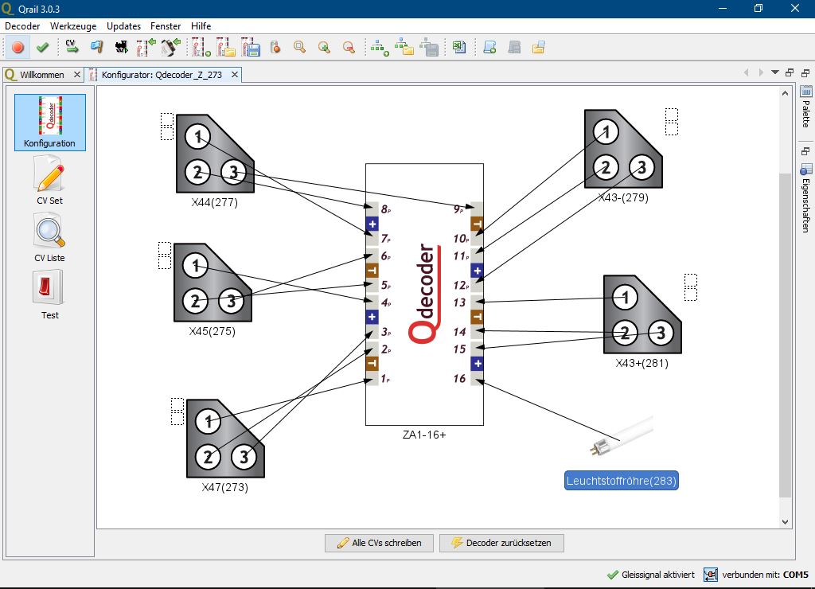Screen dimensions: 815x589
Task: Click the Gleissignal aktiviert status text
Action: pos(658,575)
